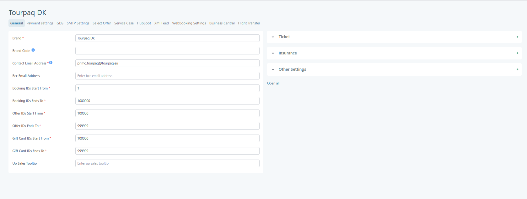Screen dimensions: 527x199
Task: Switch to the Payment settings tab
Action: pos(40,23)
